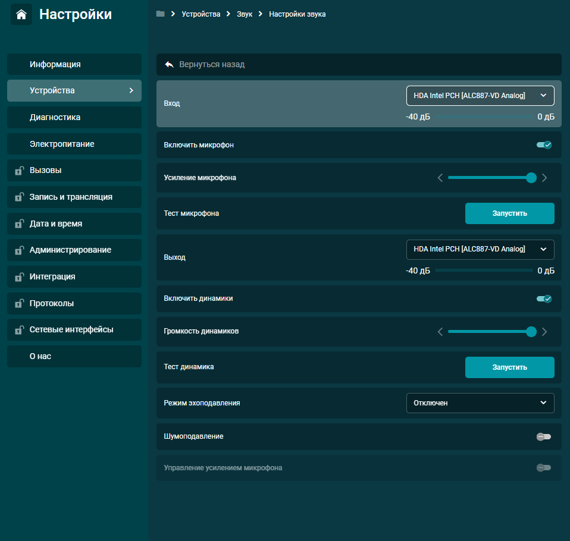Viewport: 570px width, 541px height.
Task: Raise speaker volume with the right arrow
Action: pos(544,332)
